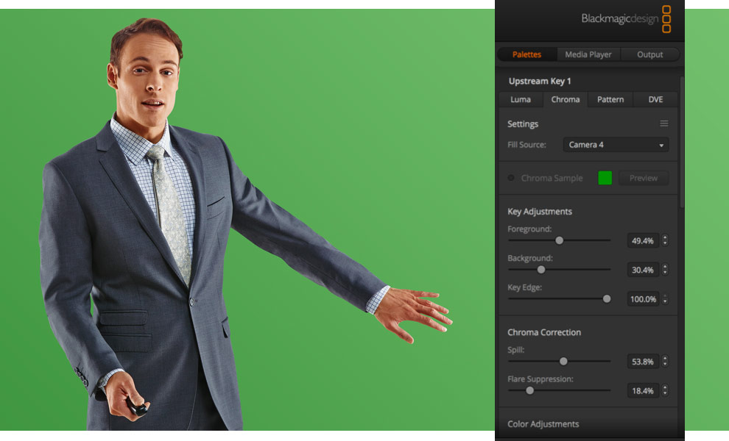Select the Chroma Sample radio button
Screen dimensions: 729x441
[509, 177]
